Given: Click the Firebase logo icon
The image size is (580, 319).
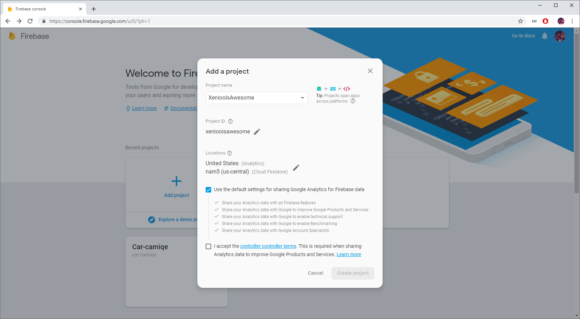Looking at the screenshot, I should [12, 36].
